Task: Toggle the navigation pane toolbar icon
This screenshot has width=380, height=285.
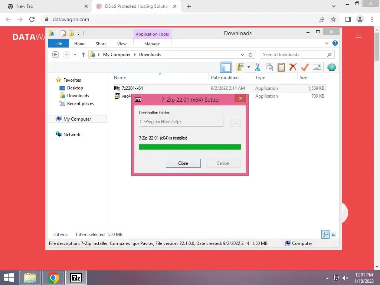Action: tap(226, 67)
